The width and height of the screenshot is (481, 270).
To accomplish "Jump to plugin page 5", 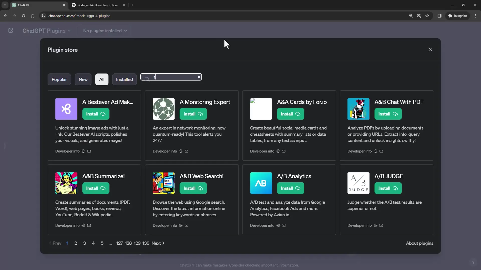I will click(x=102, y=243).
